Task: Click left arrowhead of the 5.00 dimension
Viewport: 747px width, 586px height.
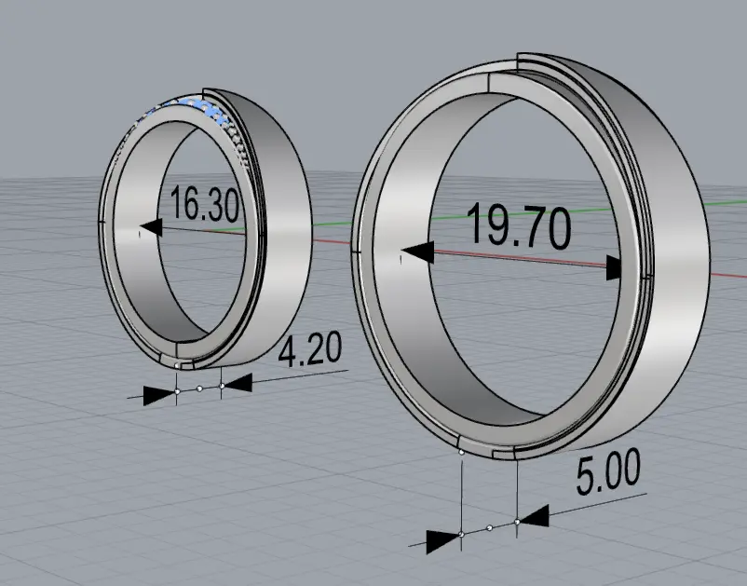Action: [443, 538]
